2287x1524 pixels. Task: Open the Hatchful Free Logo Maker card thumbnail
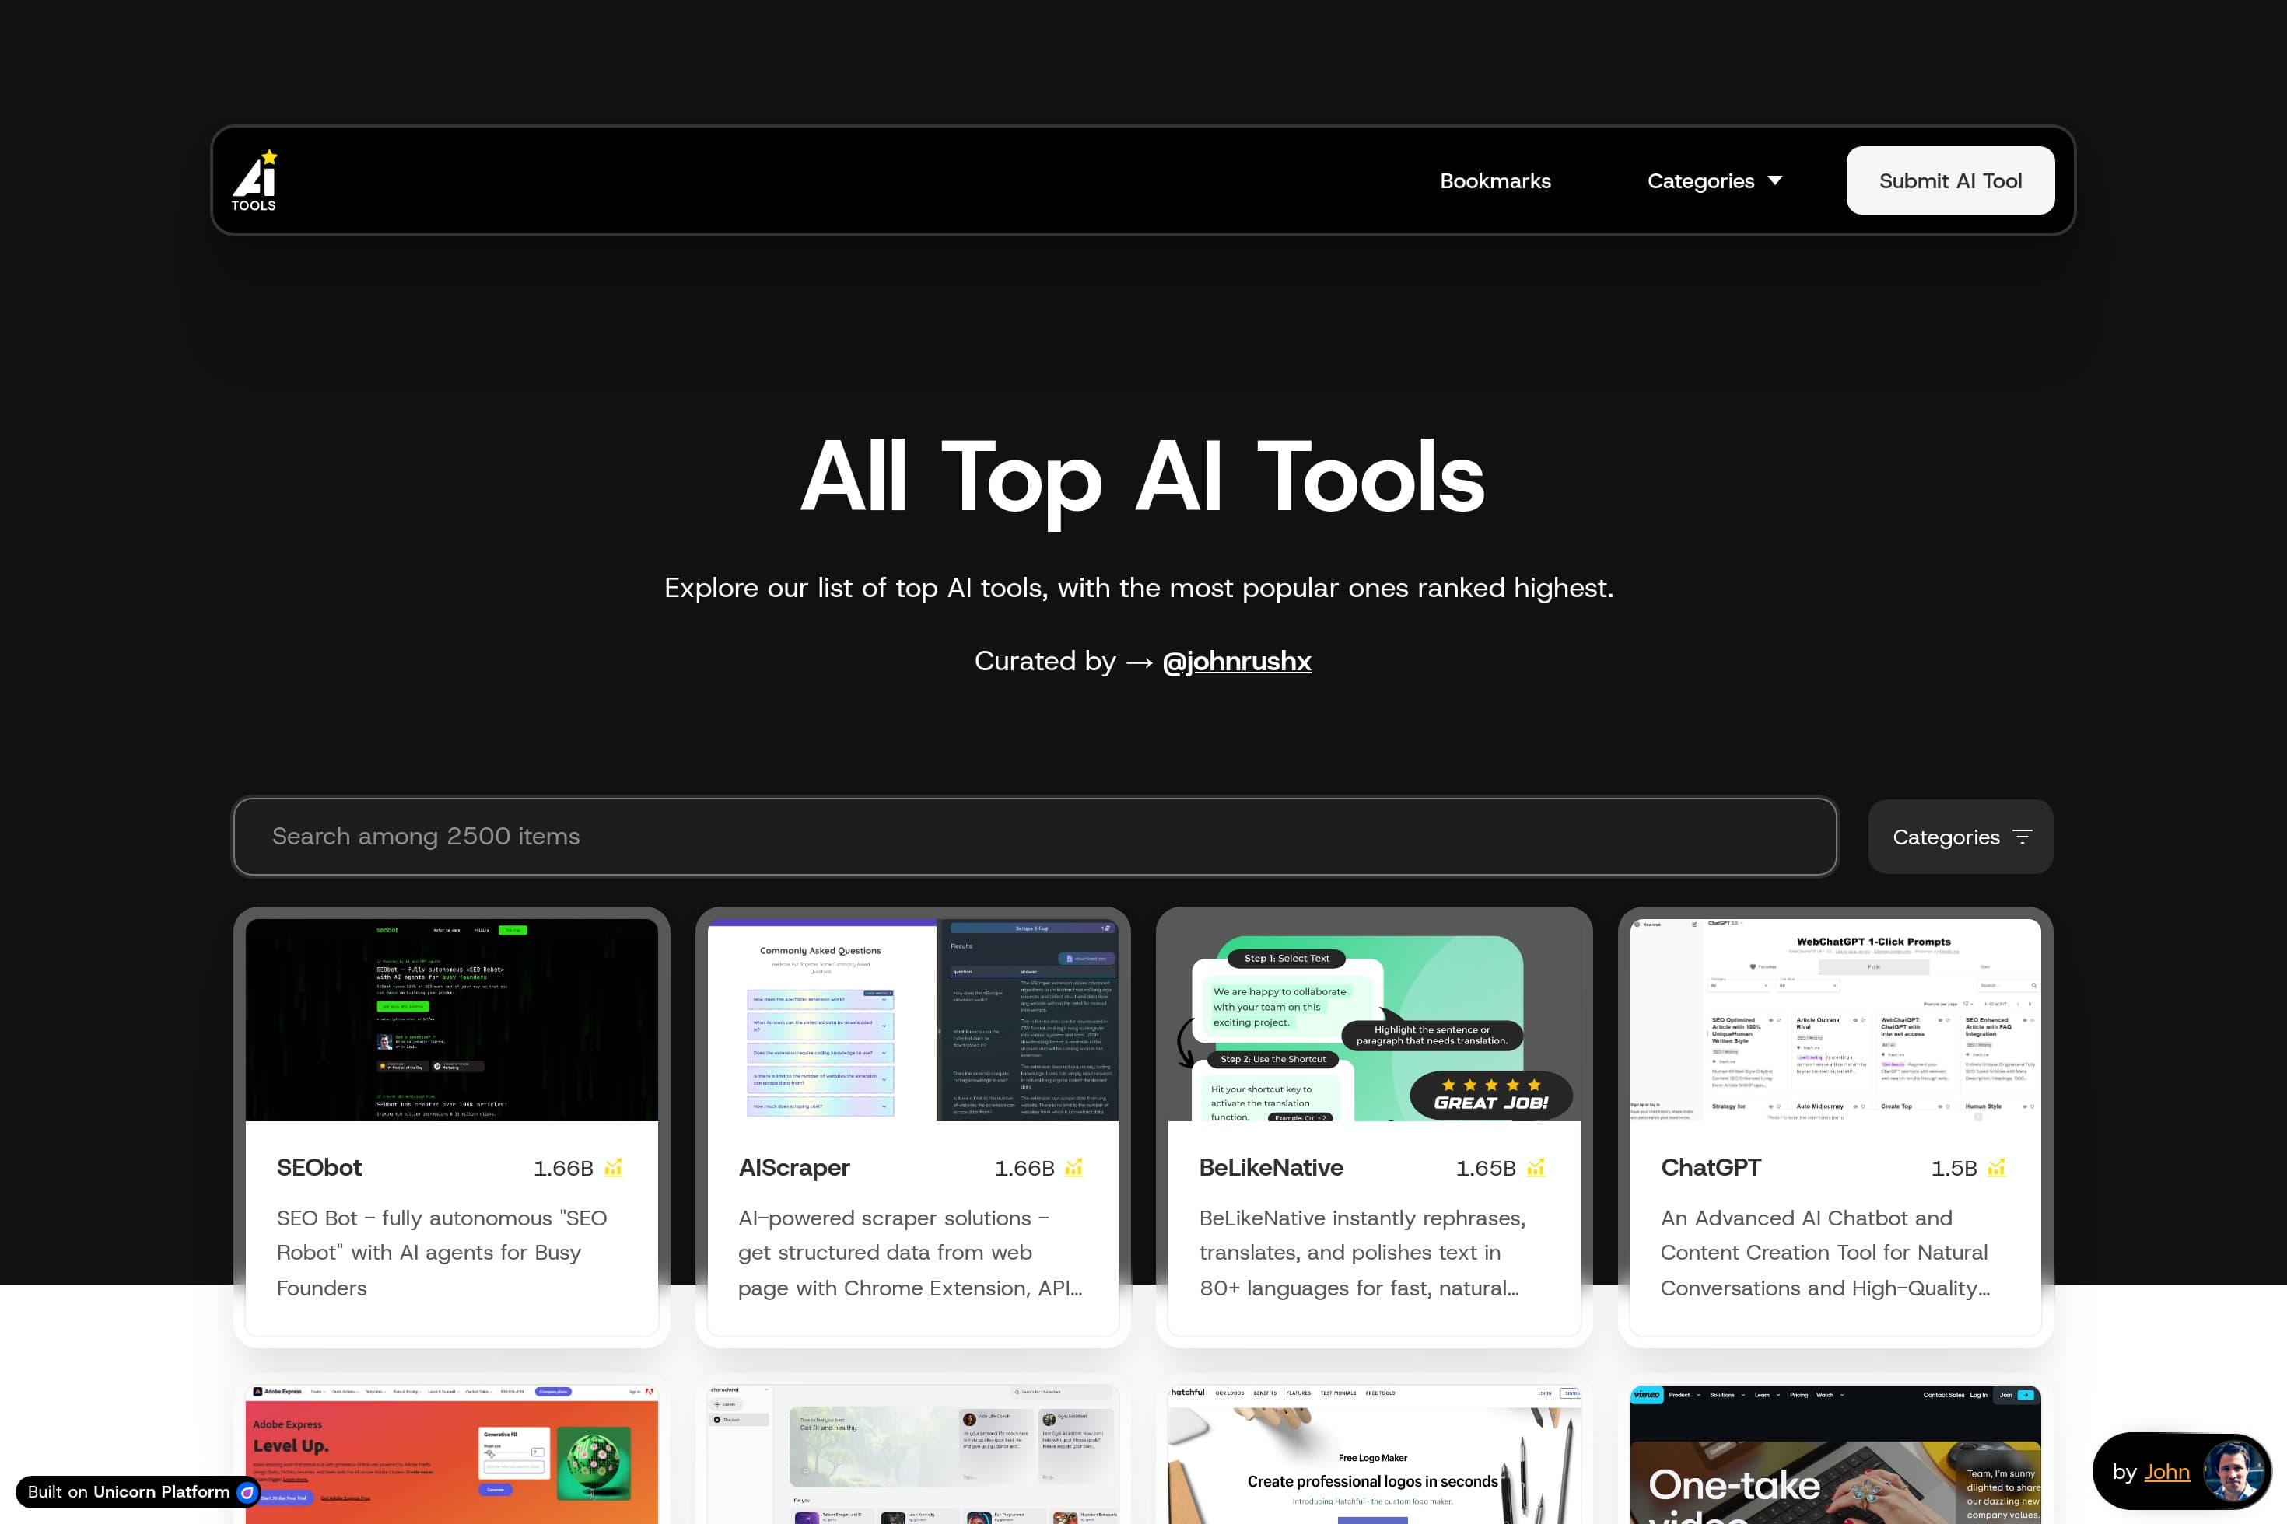click(1374, 1455)
